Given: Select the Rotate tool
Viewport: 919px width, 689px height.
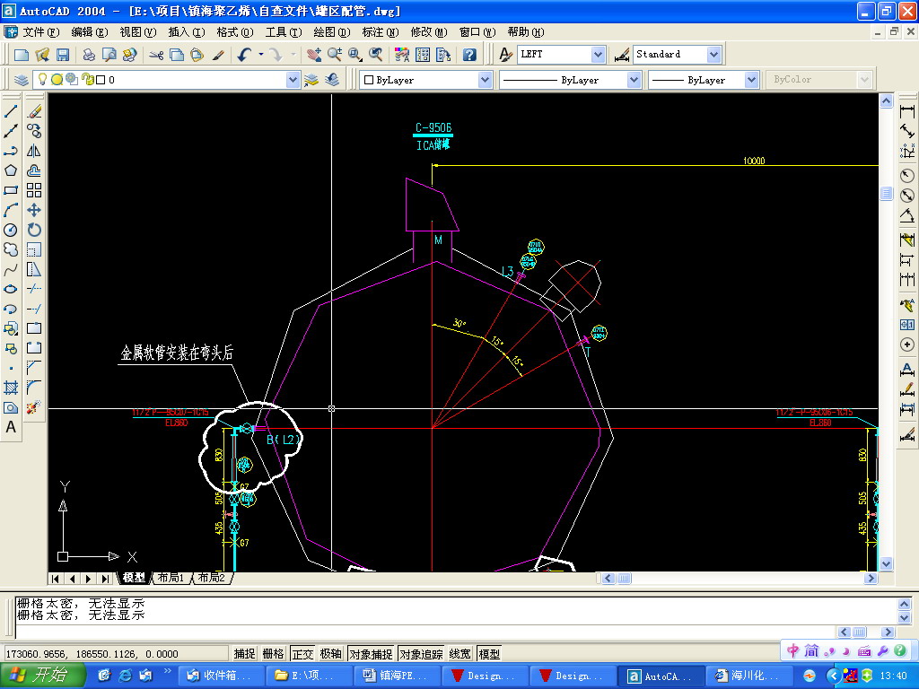Looking at the screenshot, I should pos(34,230).
